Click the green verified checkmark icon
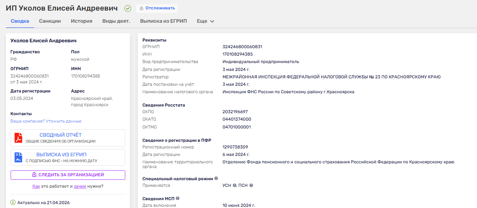The width and height of the screenshot is (477, 208). point(128,8)
